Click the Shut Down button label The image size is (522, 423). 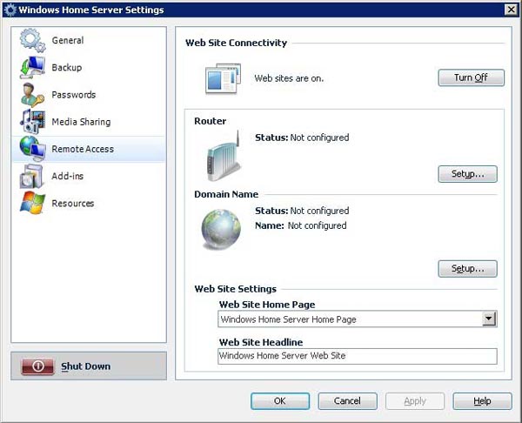tap(86, 366)
